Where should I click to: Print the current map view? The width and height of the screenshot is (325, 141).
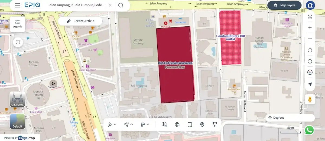point(177,124)
